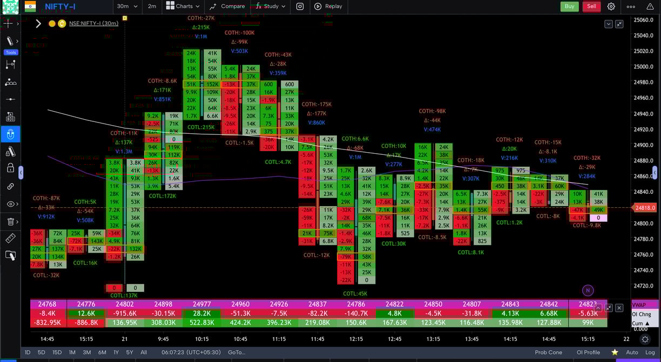Click the NSE:NIFTY-I (30m) legend title
The width and height of the screenshot is (661, 362).
click(x=93, y=23)
